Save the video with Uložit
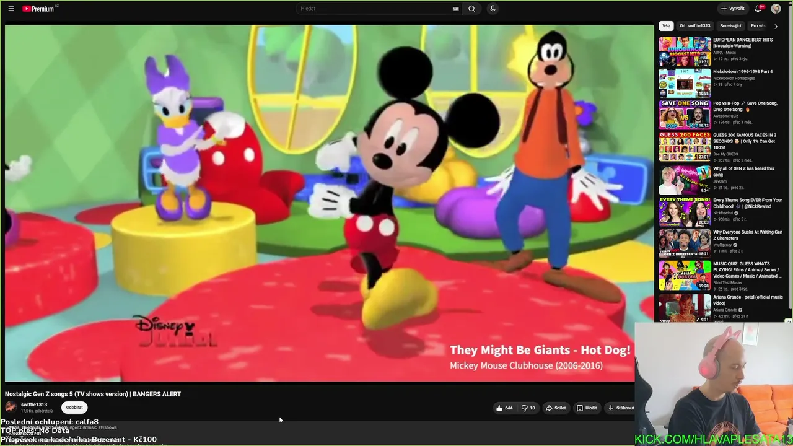This screenshot has height=446, width=793. [587, 408]
